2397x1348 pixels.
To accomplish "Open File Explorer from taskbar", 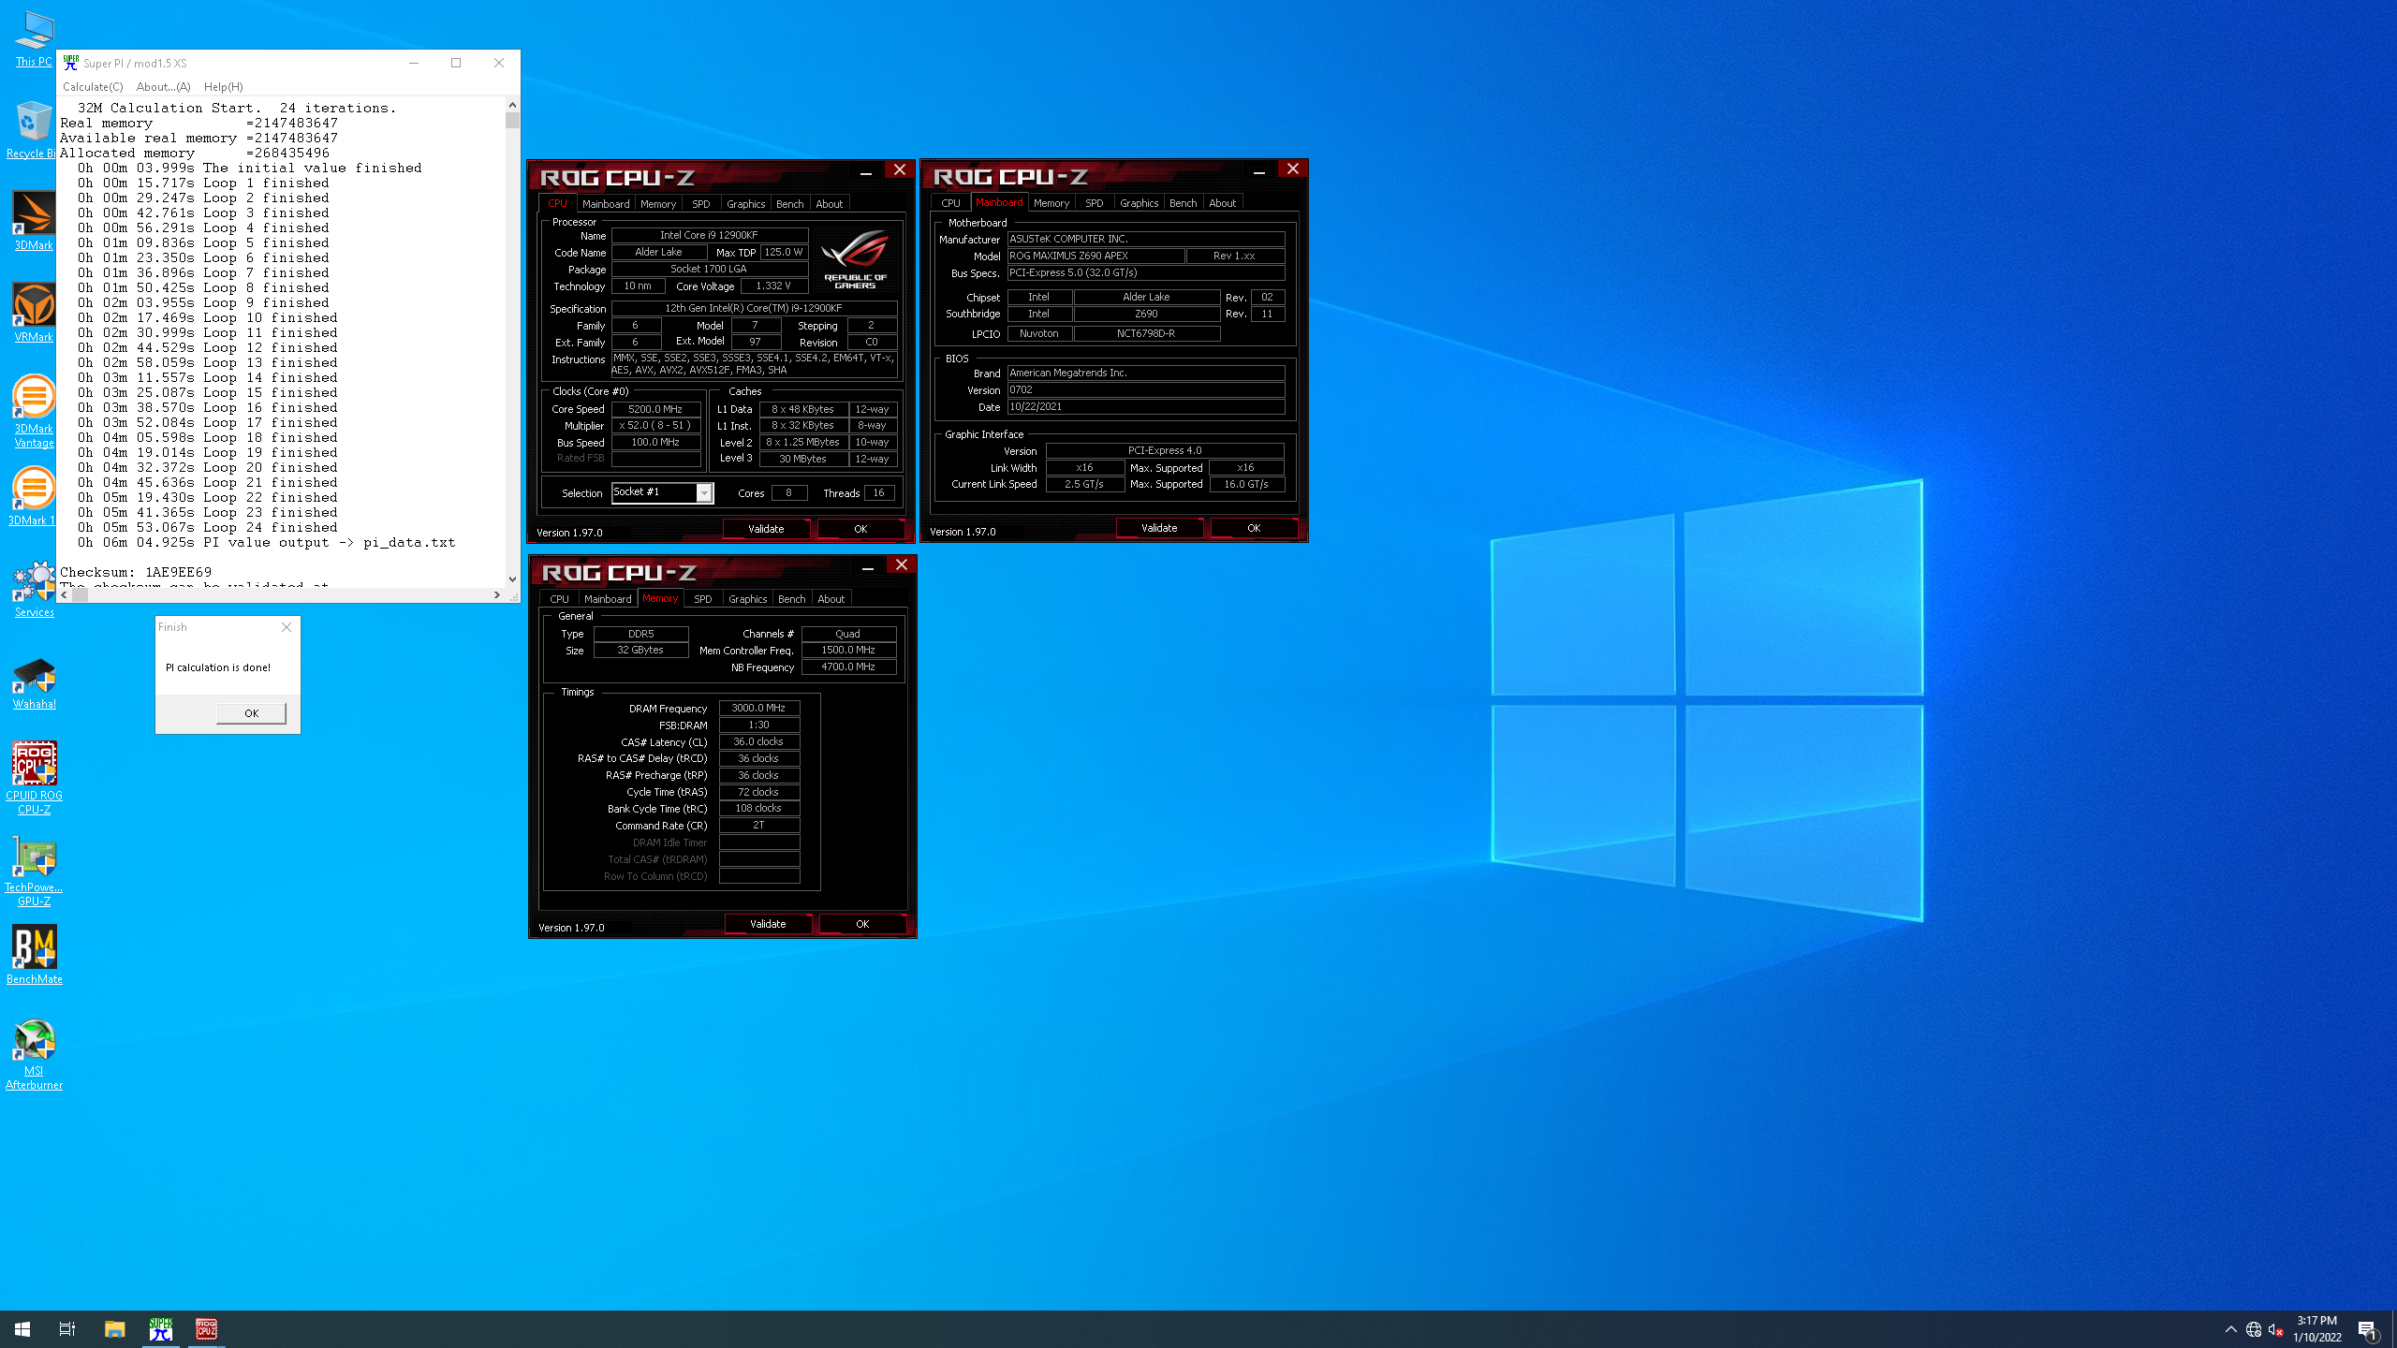I will pyautogui.click(x=114, y=1329).
